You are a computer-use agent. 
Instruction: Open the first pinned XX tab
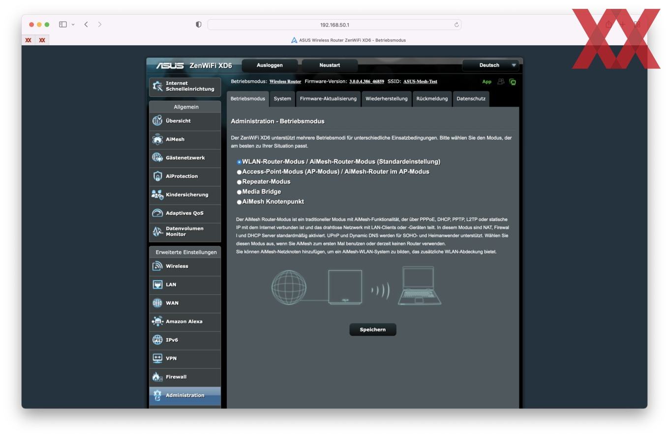tap(29, 40)
